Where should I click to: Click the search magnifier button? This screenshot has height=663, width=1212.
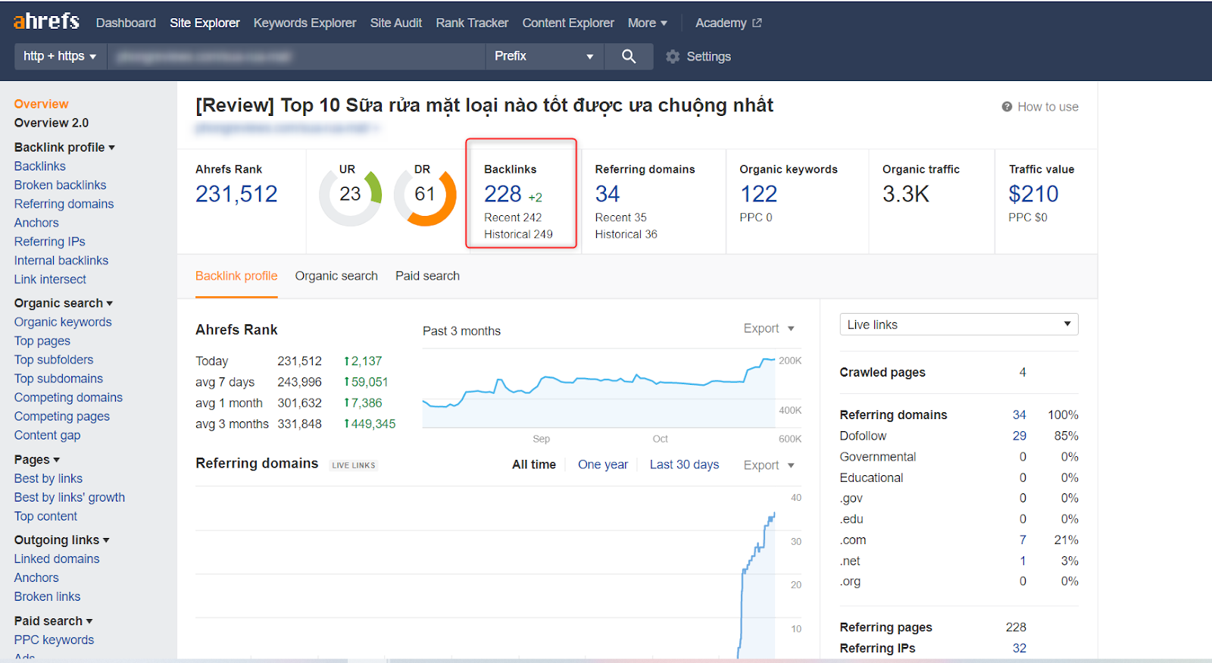(629, 56)
